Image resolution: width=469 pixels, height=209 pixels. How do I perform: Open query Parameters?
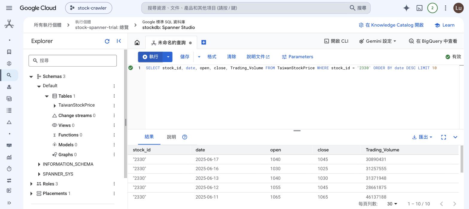tap(297, 57)
